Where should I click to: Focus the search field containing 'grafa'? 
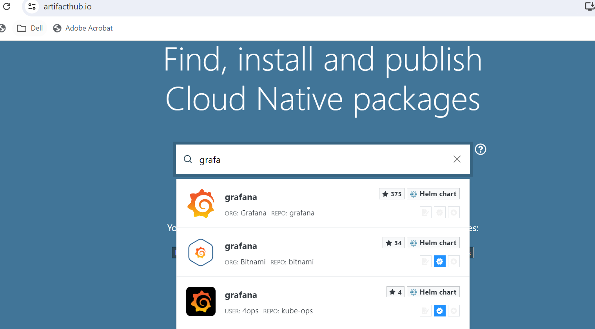tap(323, 159)
